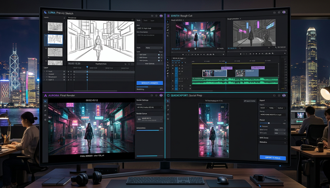The height and width of the screenshot is (188, 330).
Task: Click the play button under SYNTH program monitor
Action: tap(256, 54)
